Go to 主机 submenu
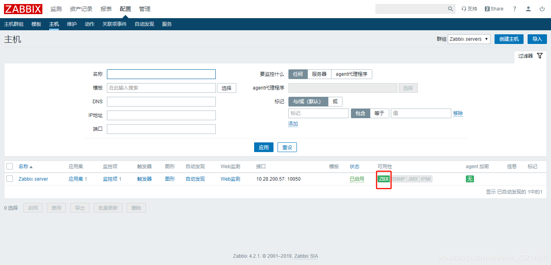The height and width of the screenshot is (265, 551). pos(54,24)
